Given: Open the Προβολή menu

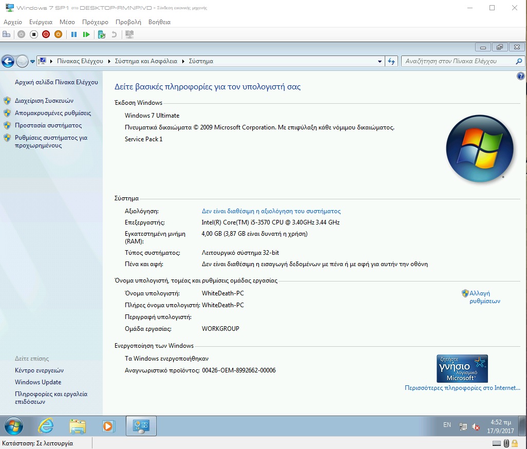Looking at the screenshot, I should point(128,22).
